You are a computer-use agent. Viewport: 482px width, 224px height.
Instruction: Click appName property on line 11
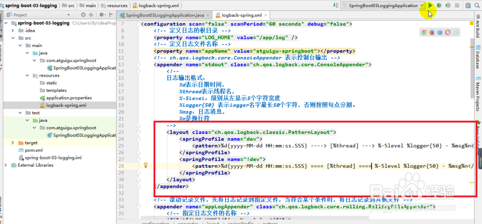[x=254, y=51]
